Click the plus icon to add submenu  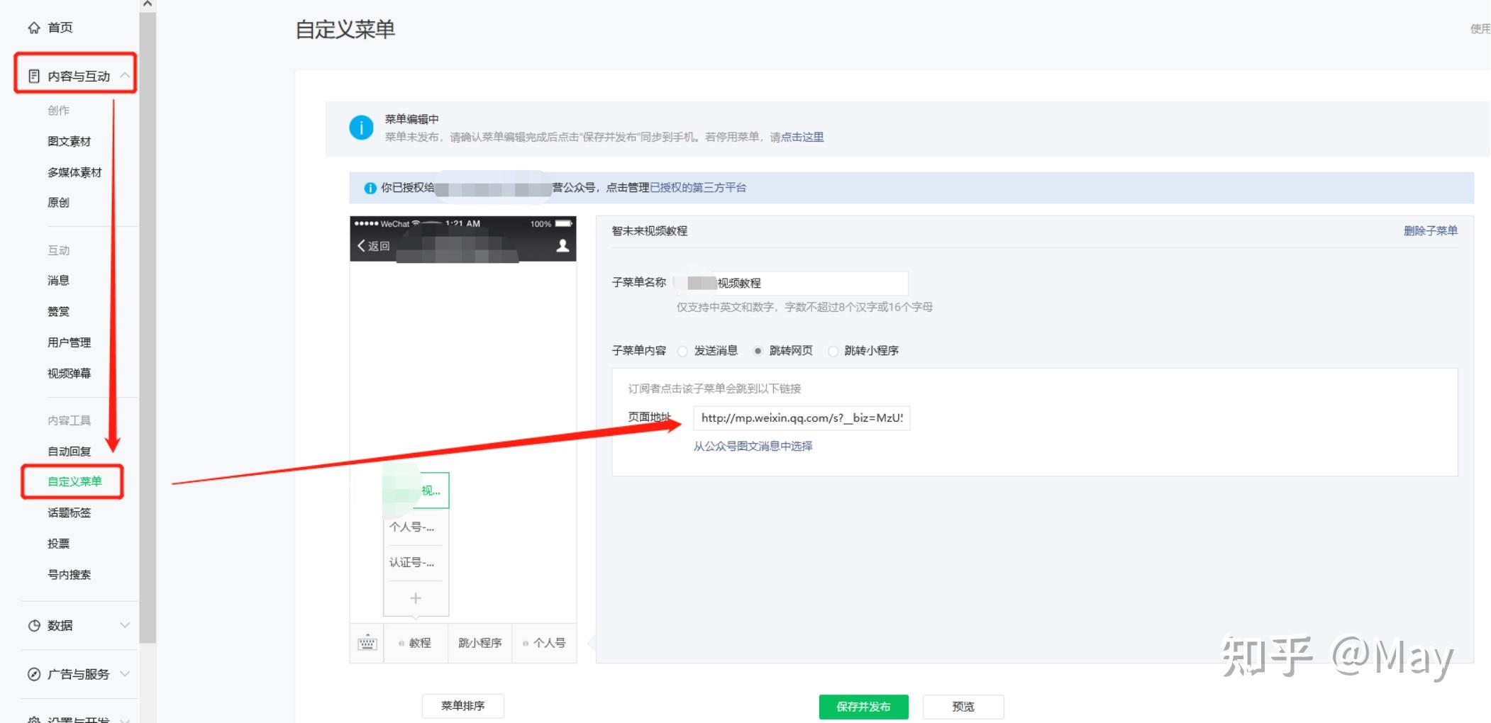point(416,598)
